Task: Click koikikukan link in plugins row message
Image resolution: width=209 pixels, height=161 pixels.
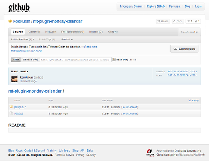Action: 130,107
